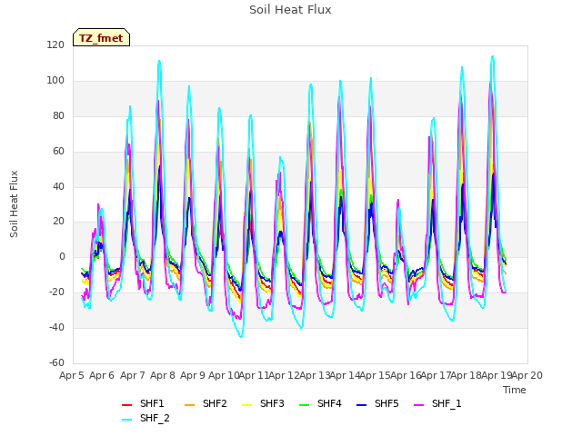The image size is (582, 436).
Task: Select the Apr 20 tick label
Action: 527,375
